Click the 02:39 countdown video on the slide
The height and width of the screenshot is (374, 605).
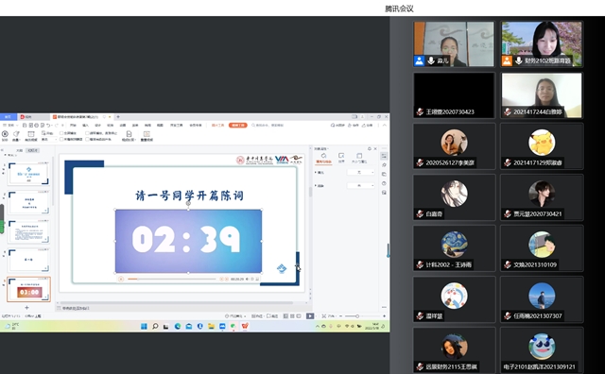click(x=188, y=241)
